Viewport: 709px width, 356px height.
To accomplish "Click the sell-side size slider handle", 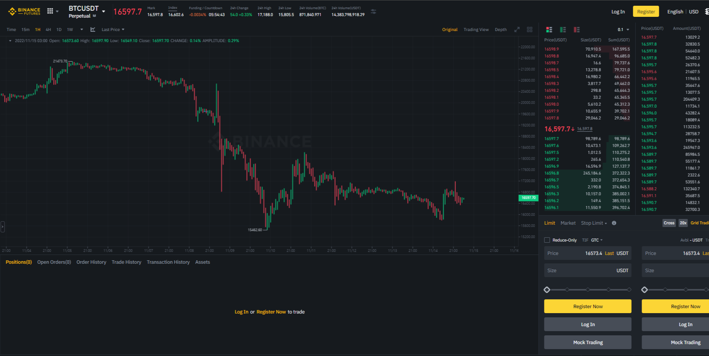I will click(645, 290).
